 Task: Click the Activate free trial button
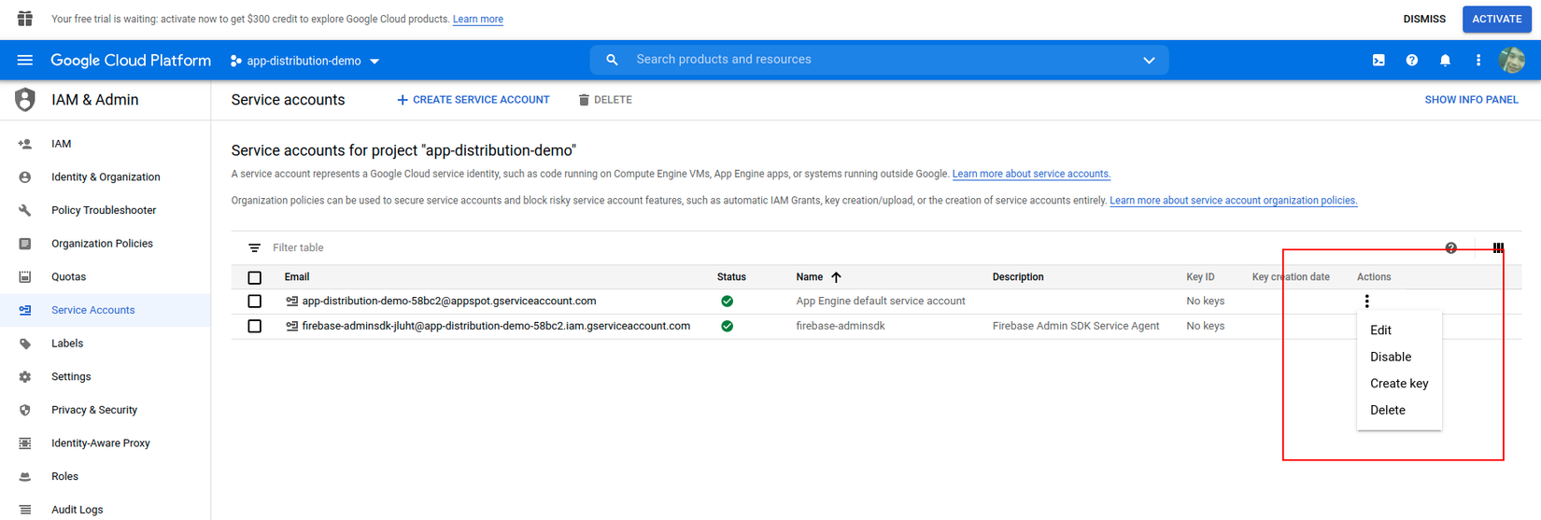1496,19
